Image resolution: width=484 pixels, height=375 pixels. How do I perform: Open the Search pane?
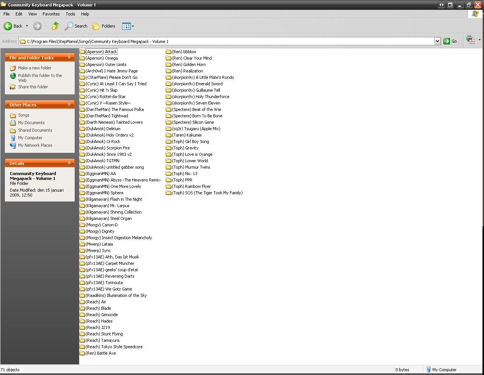point(76,26)
